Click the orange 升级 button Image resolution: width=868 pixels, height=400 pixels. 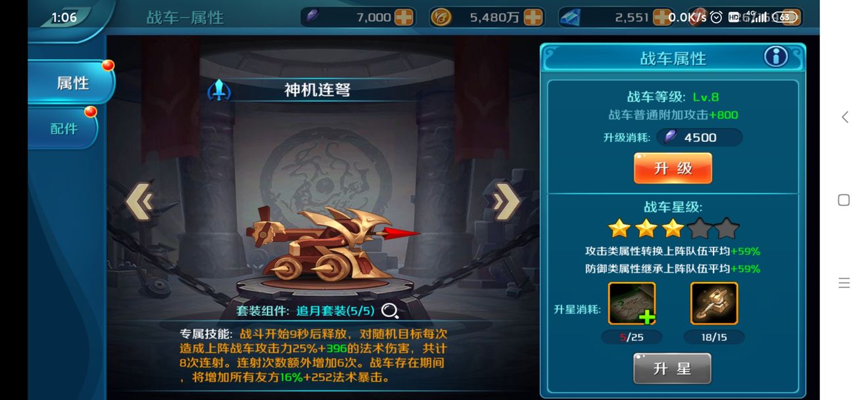pos(673,168)
